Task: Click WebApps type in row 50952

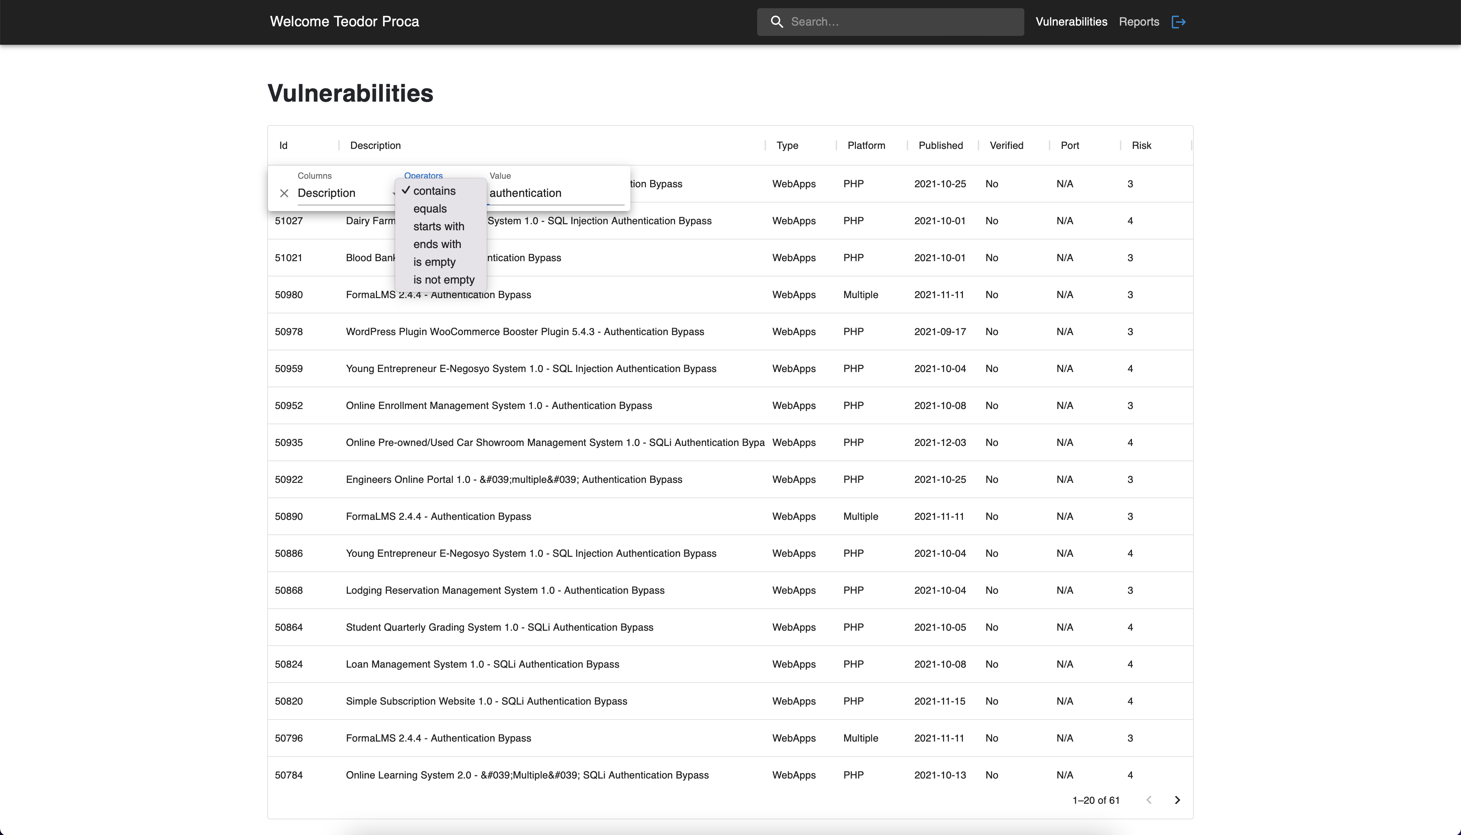Action: pos(794,406)
